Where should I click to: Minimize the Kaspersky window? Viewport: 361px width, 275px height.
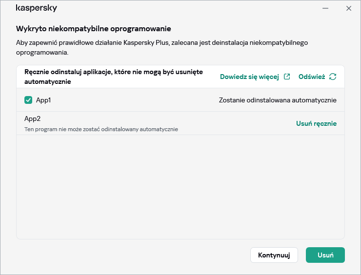coord(325,8)
